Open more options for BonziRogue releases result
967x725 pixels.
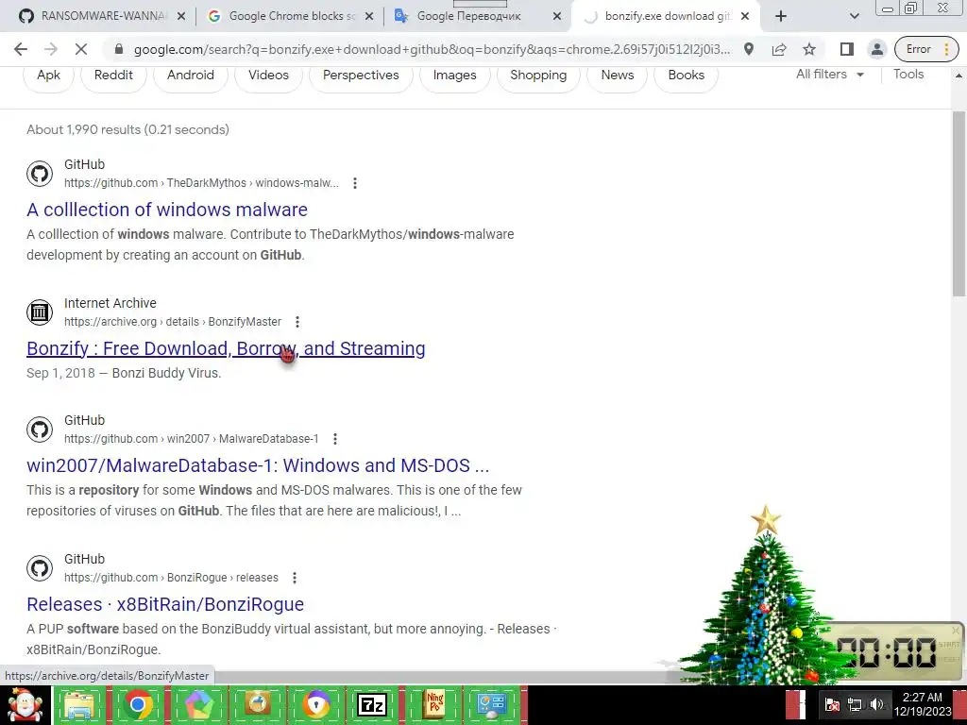pos(295,578)
